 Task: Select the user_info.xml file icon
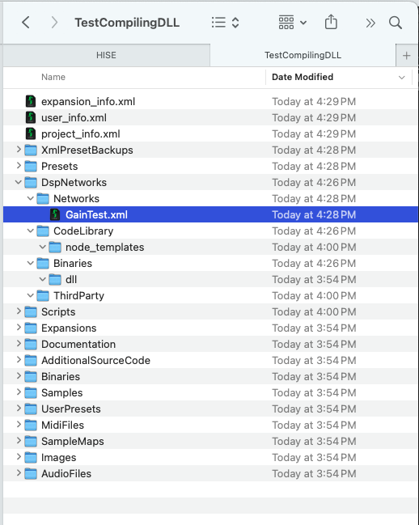click(x=31, y=117)
